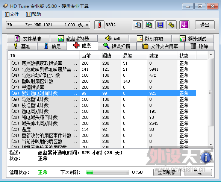The height and width of the screenshot is (182, 221).
Task: Click the 下次刷新 progress bar
Action: click(108, 172)
